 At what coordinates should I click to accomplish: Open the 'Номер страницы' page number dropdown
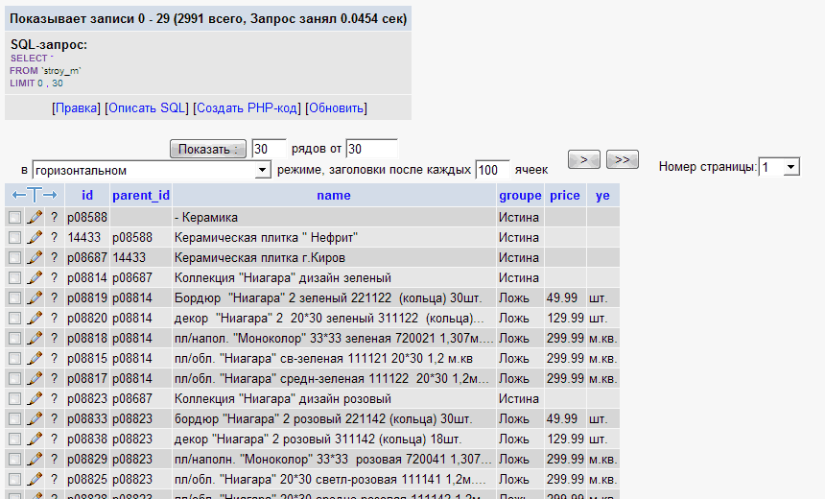(779, 167)
